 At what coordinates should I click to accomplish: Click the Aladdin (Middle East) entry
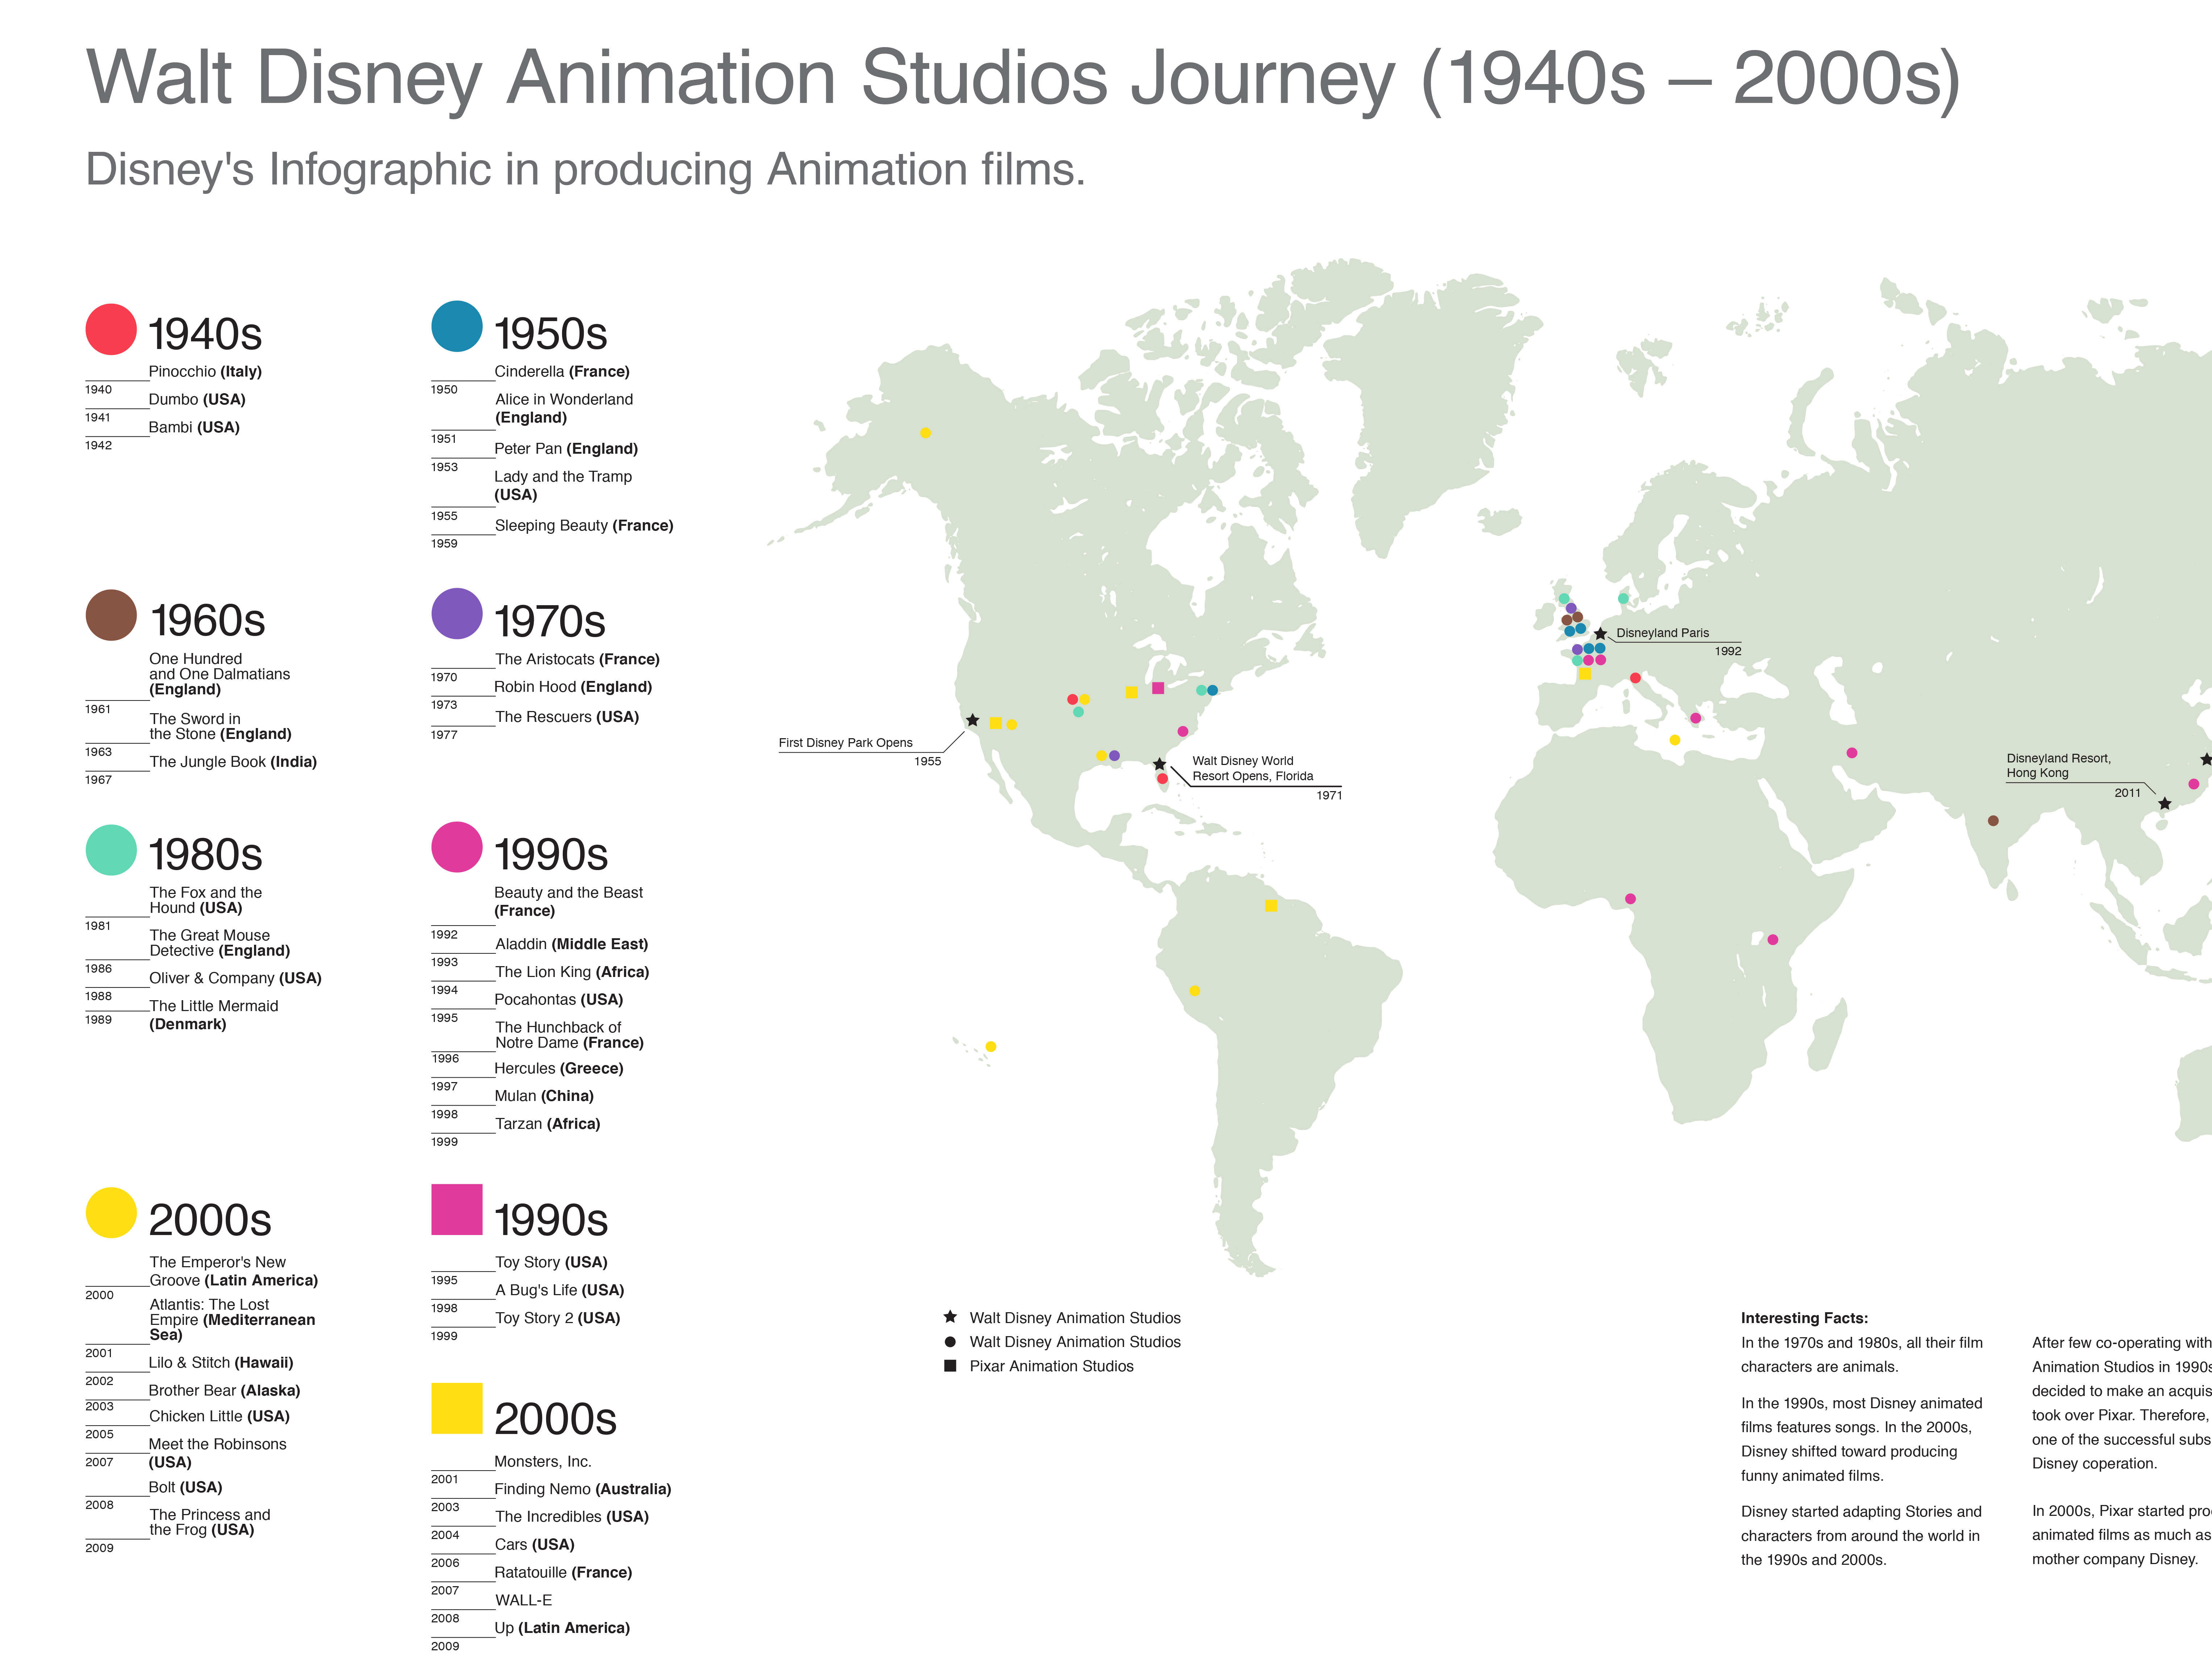tap(571, 944)
